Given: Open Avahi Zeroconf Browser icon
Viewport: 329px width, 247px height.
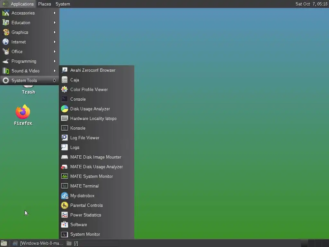Looking at the screenshot, I should click(x=64, y=70).
